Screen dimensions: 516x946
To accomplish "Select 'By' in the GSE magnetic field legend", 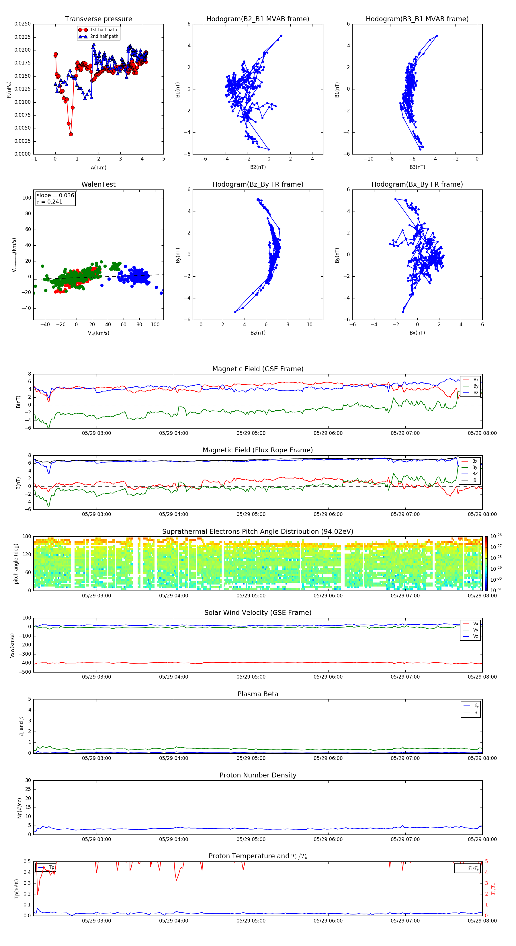I will pyautogui.click(x=470, y=386).
